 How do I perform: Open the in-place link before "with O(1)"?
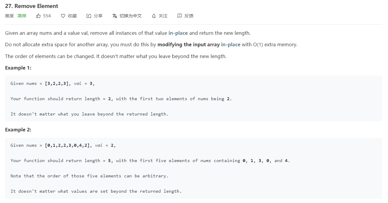pyautogui.click(x=231, y=44)
